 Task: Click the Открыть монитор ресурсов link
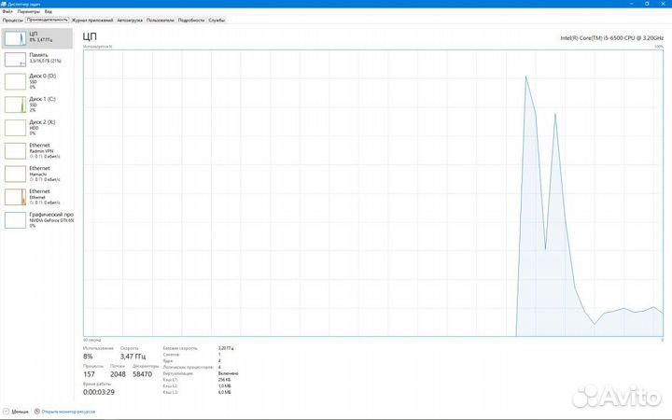(x=68, y=410)
